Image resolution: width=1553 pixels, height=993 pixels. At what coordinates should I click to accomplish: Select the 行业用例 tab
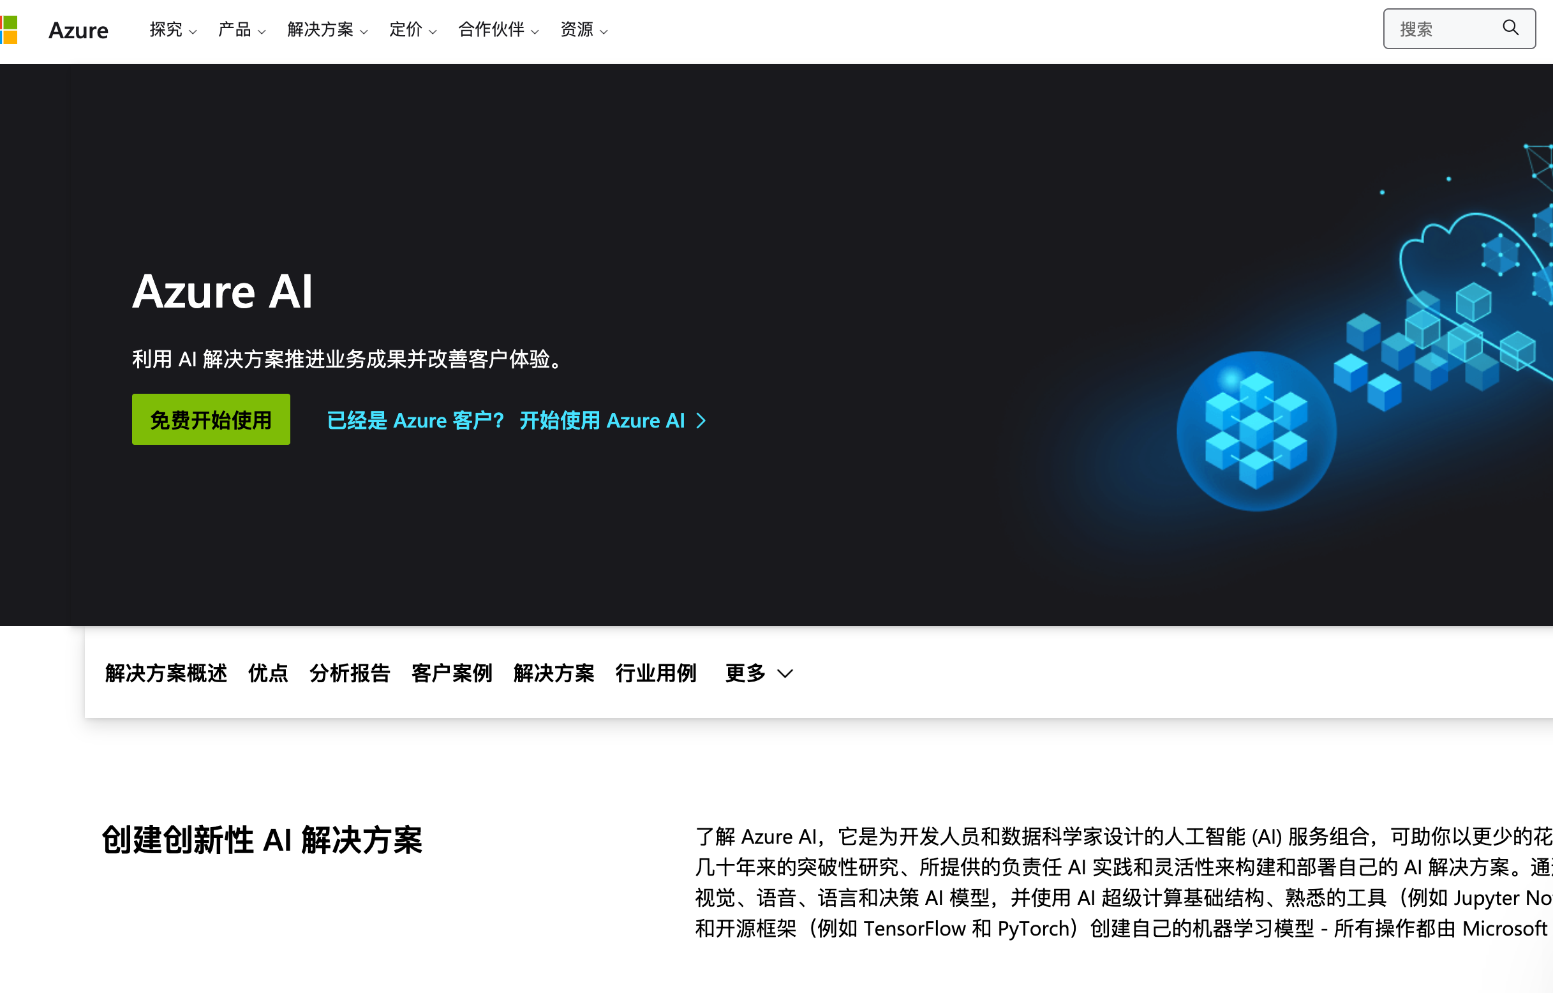655,673
